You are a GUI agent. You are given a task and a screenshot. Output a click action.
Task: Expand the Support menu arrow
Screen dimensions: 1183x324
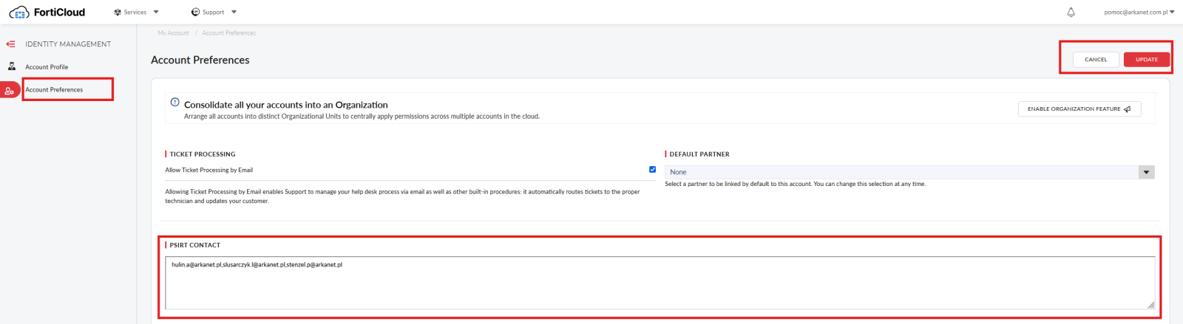point(234,12)
